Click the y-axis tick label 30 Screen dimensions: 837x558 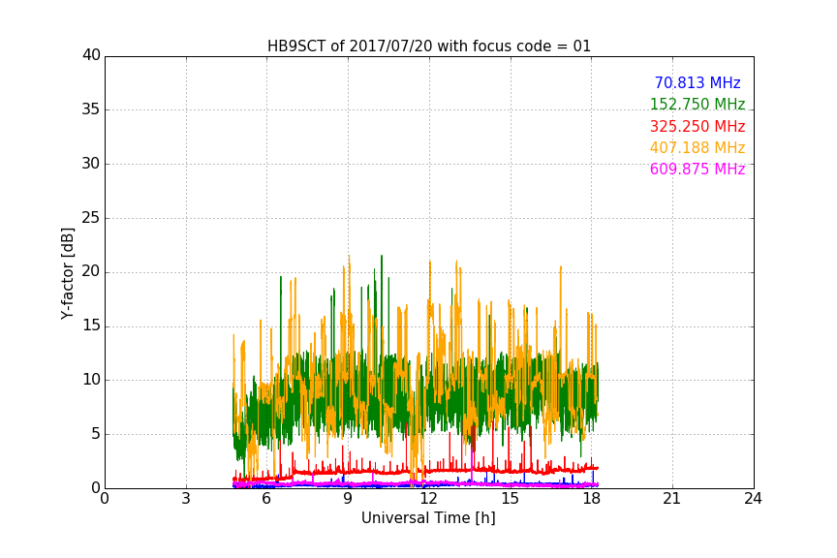pos(91,164)
